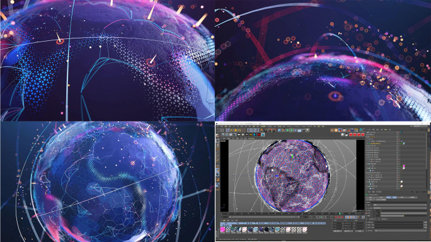Click the blue deformer object icon
Viewport: 431px width, 242px height.
(296, 130)
